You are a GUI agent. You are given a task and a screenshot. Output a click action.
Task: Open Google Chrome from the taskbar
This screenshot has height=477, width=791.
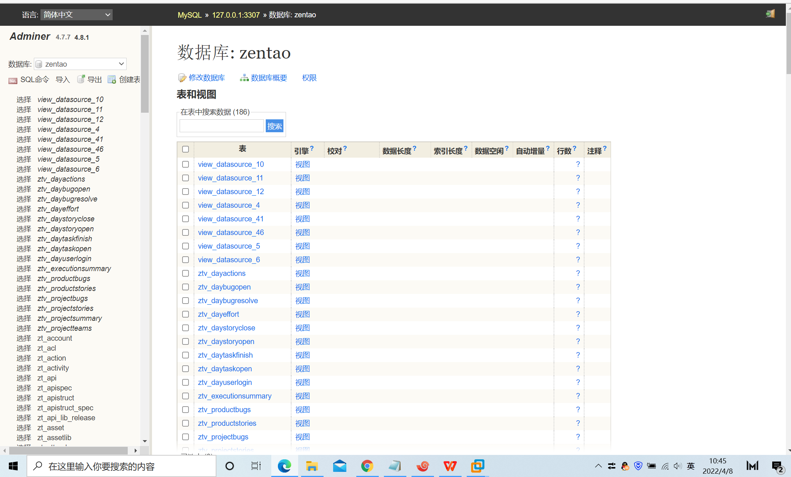tap(367, 466)
